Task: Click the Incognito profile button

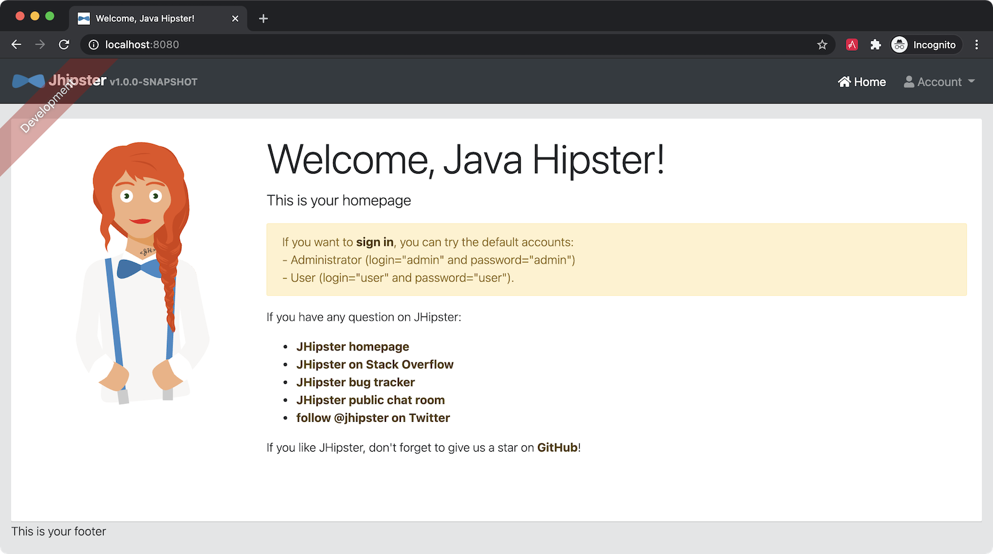Action: 926,45
